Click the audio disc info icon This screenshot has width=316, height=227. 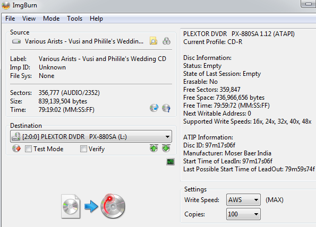pyautogui.click(x=154, y=108)
